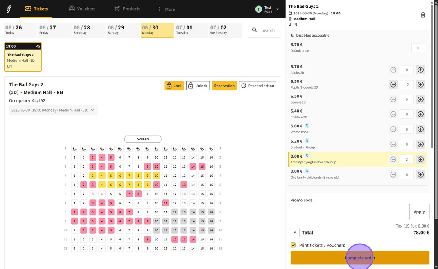This screenshot has width=438, height=269.
Task: Open the More menu
Action: click(x=166, y=9)
